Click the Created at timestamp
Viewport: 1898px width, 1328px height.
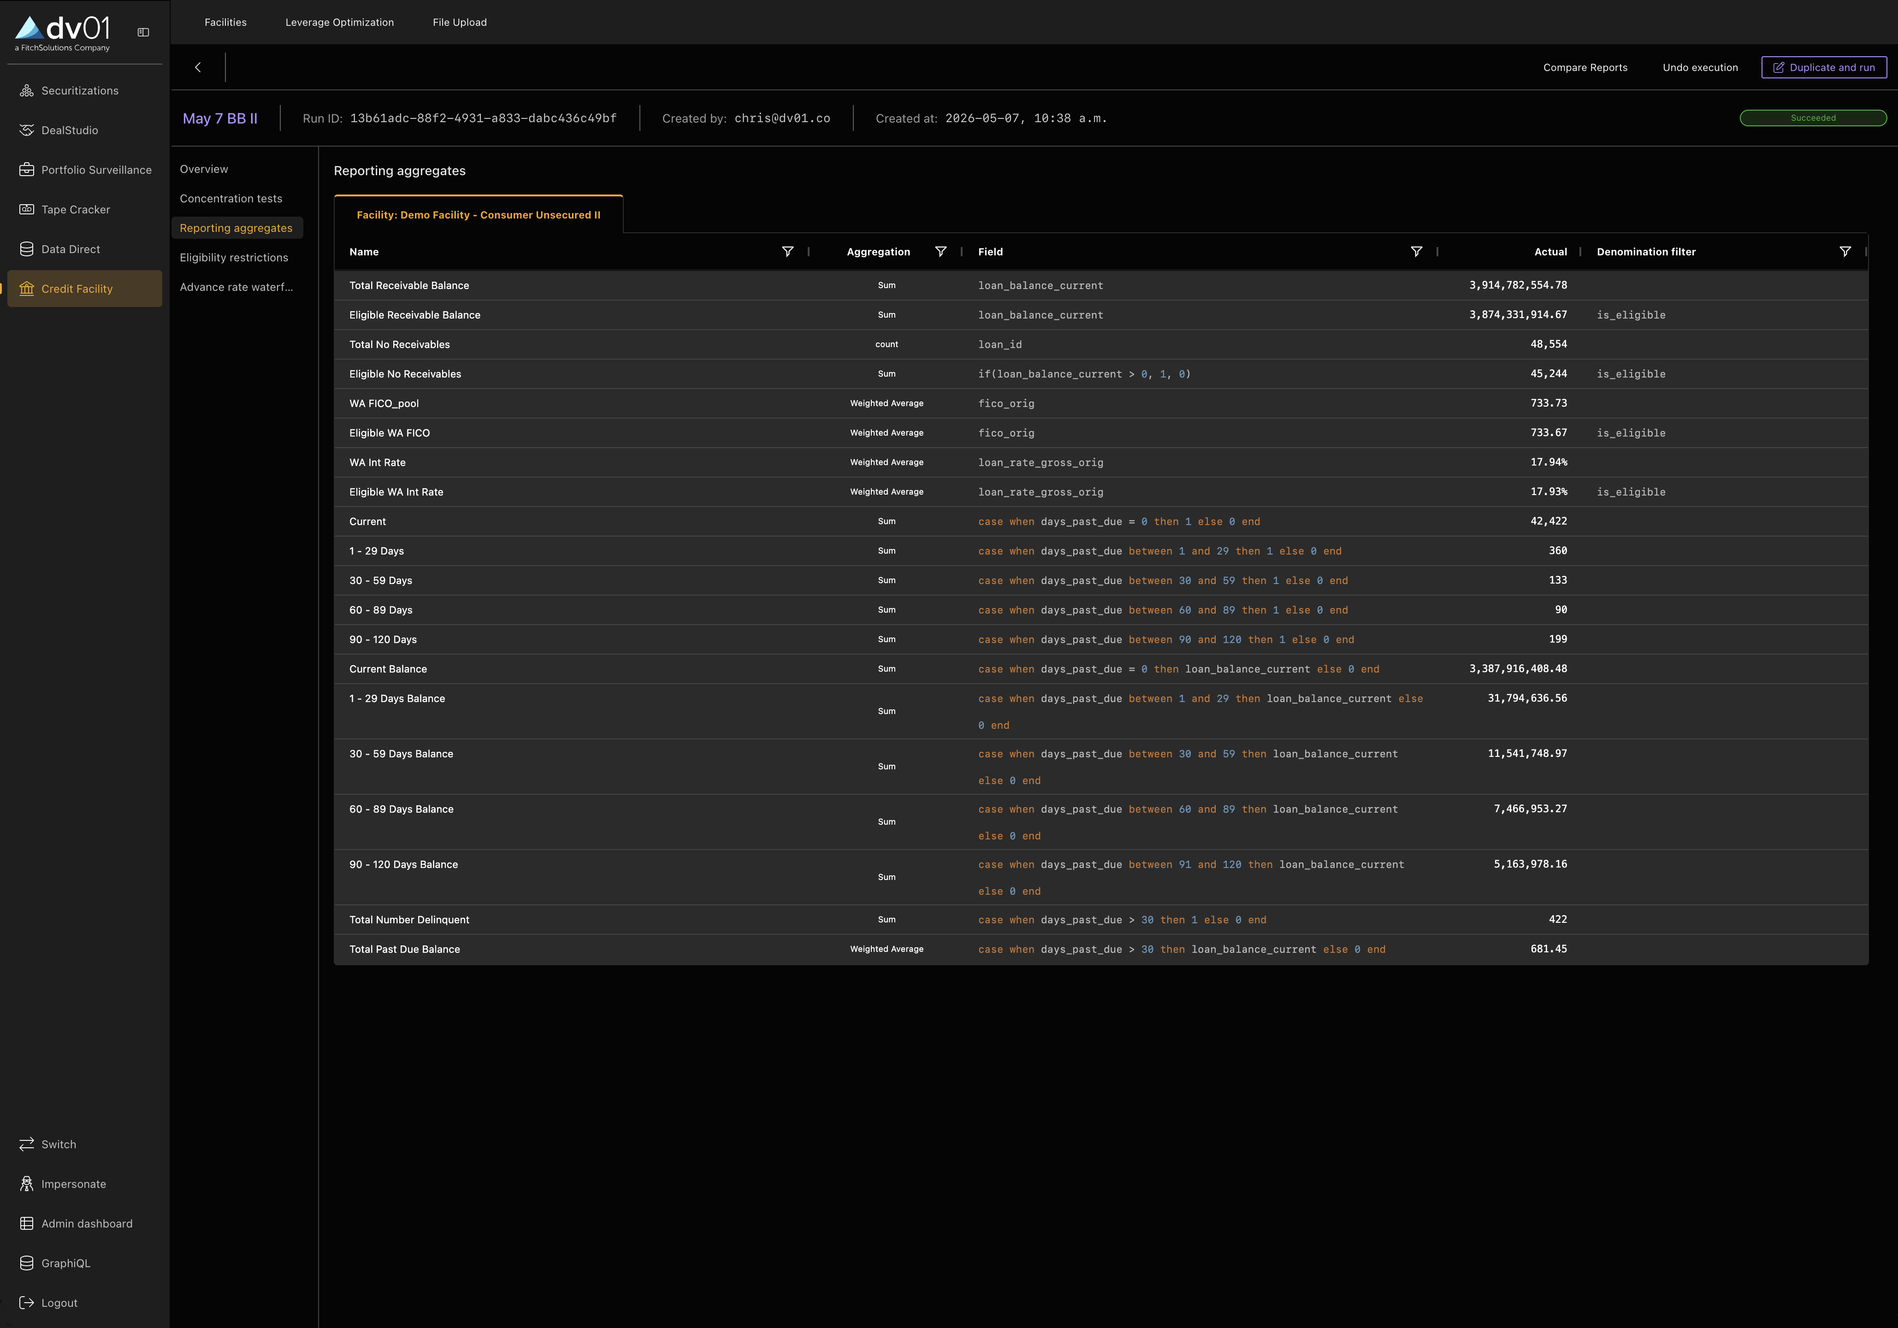click(1026, 118)
